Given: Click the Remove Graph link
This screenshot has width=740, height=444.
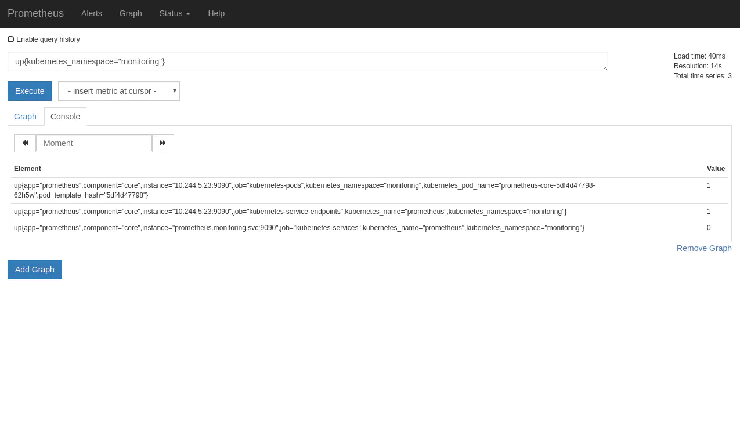Looking at the screenshot, I should coord(703,248).
